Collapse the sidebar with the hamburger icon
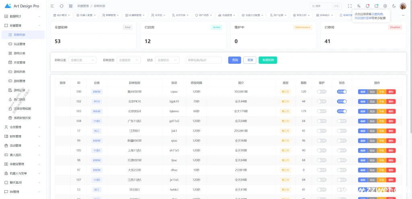 click(52, 6)
